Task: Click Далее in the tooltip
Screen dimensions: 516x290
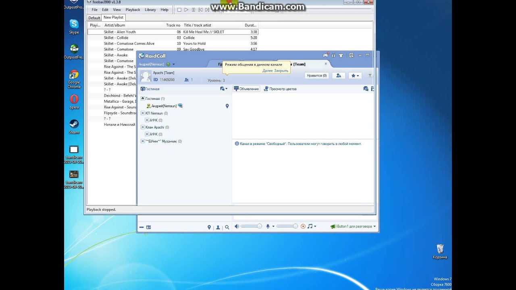Action: (x=268, y=70)
